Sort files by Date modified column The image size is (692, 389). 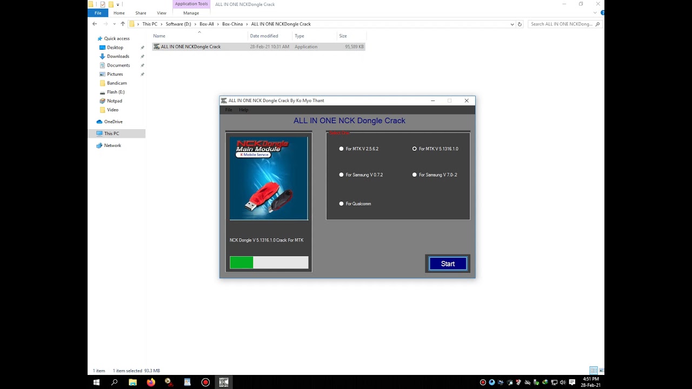[x=270, y=36]
